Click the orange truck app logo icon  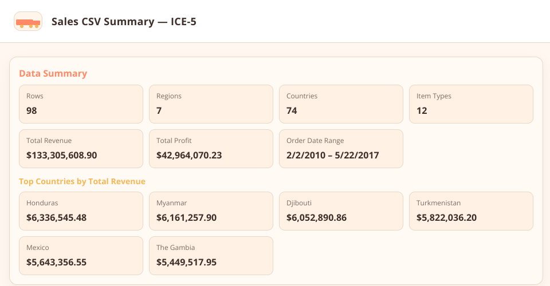point(28,22)
